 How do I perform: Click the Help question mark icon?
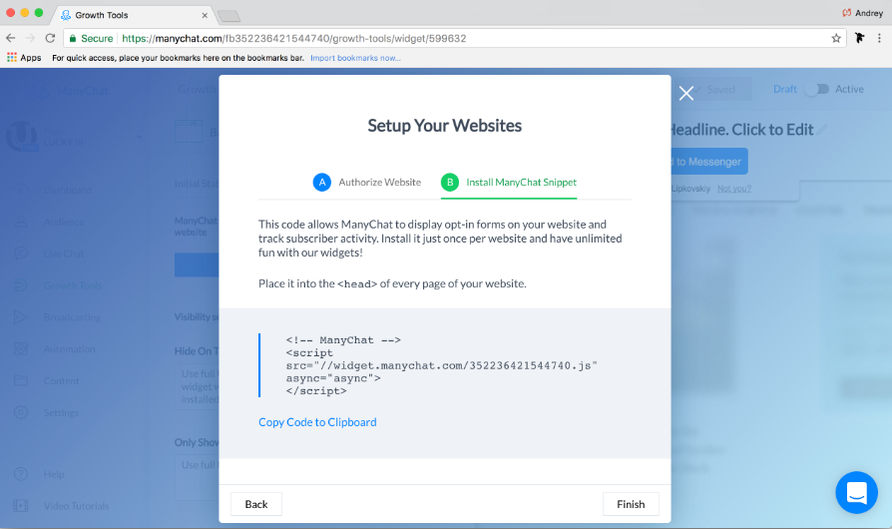coord(21,474)
